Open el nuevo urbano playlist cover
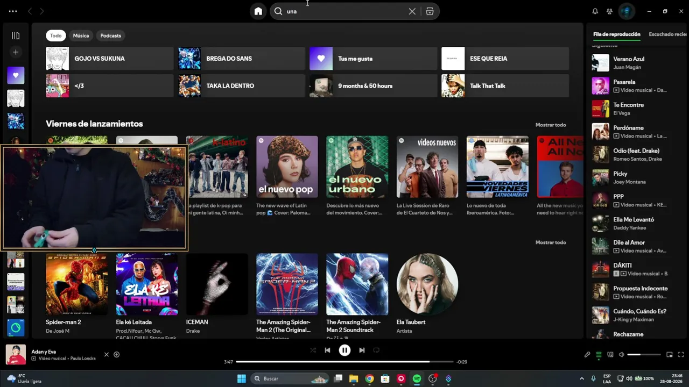The width and height of the screenshot is (689, 387). pyautogui.click(x=357, y=167)
